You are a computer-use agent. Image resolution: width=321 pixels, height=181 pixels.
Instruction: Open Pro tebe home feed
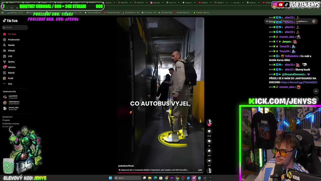pos(12,34)
